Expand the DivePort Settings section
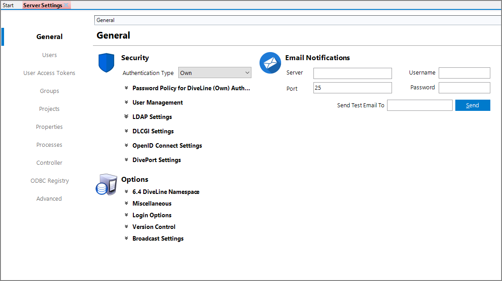Viewport: 502px width, 281px height. 156,159
